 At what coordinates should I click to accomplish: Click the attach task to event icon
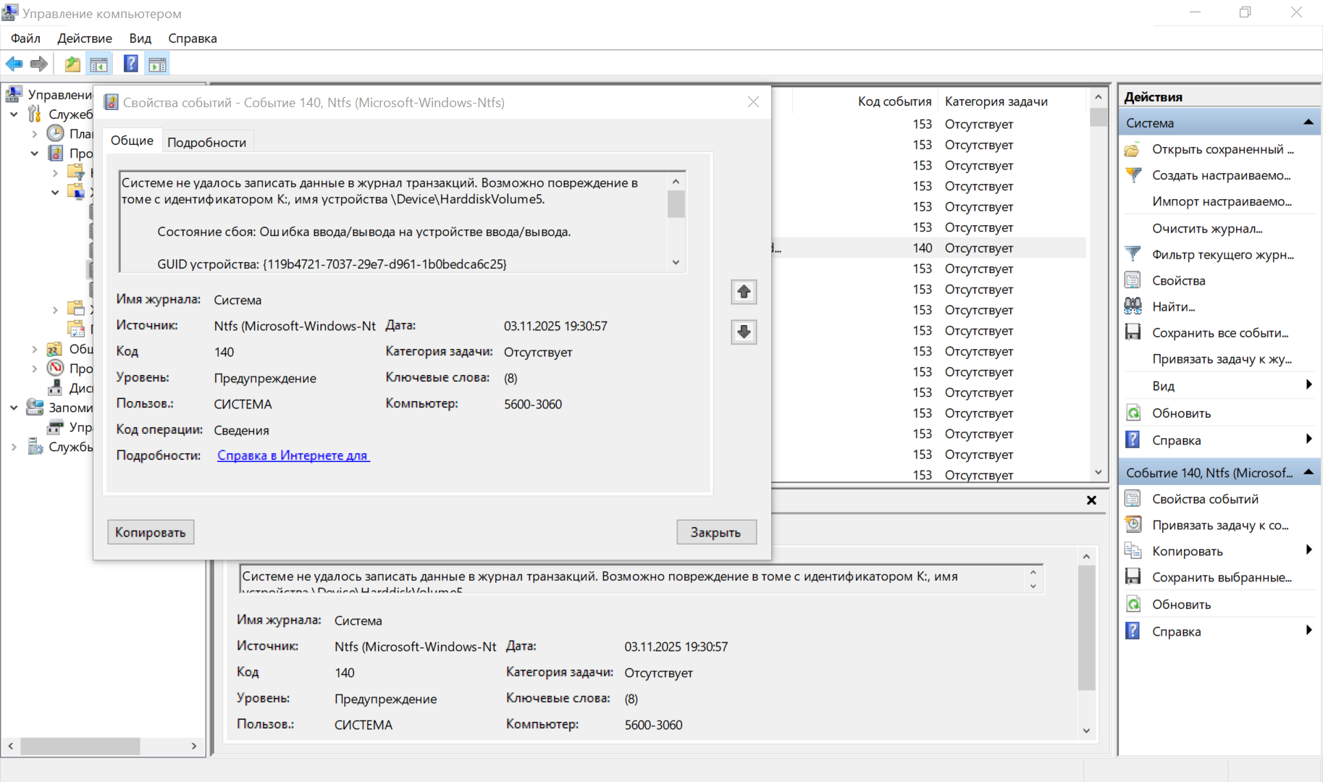pos(1133,525)
